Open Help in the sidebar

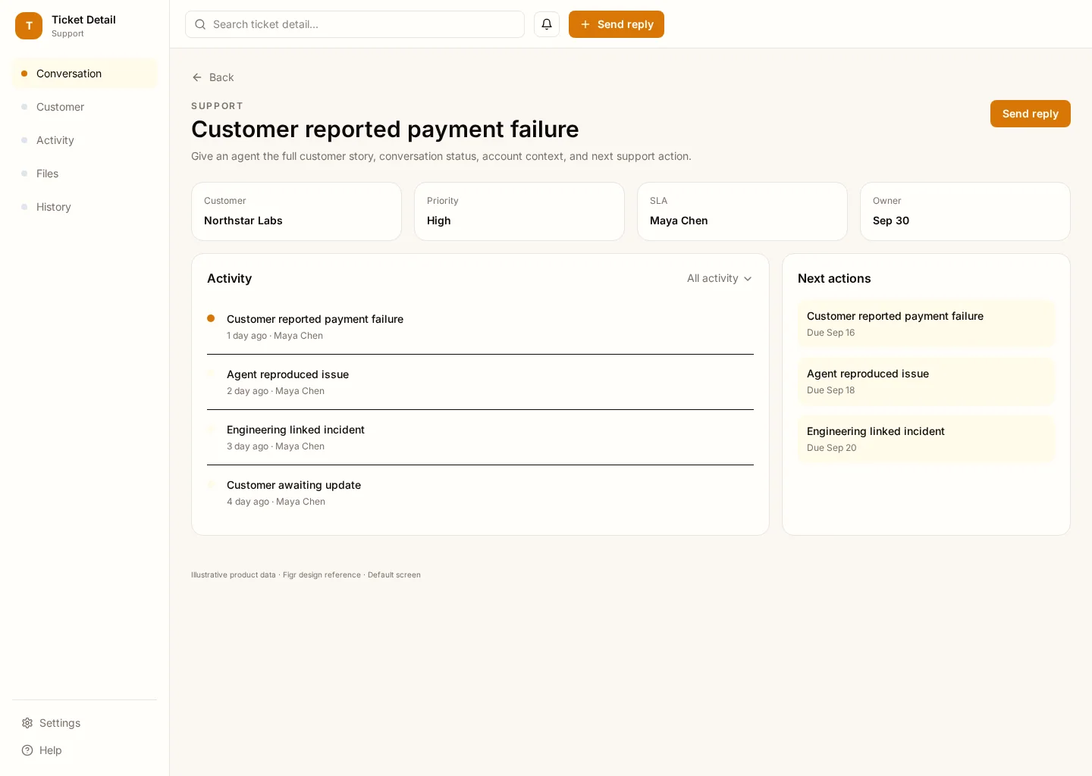(x=85, y=750)
